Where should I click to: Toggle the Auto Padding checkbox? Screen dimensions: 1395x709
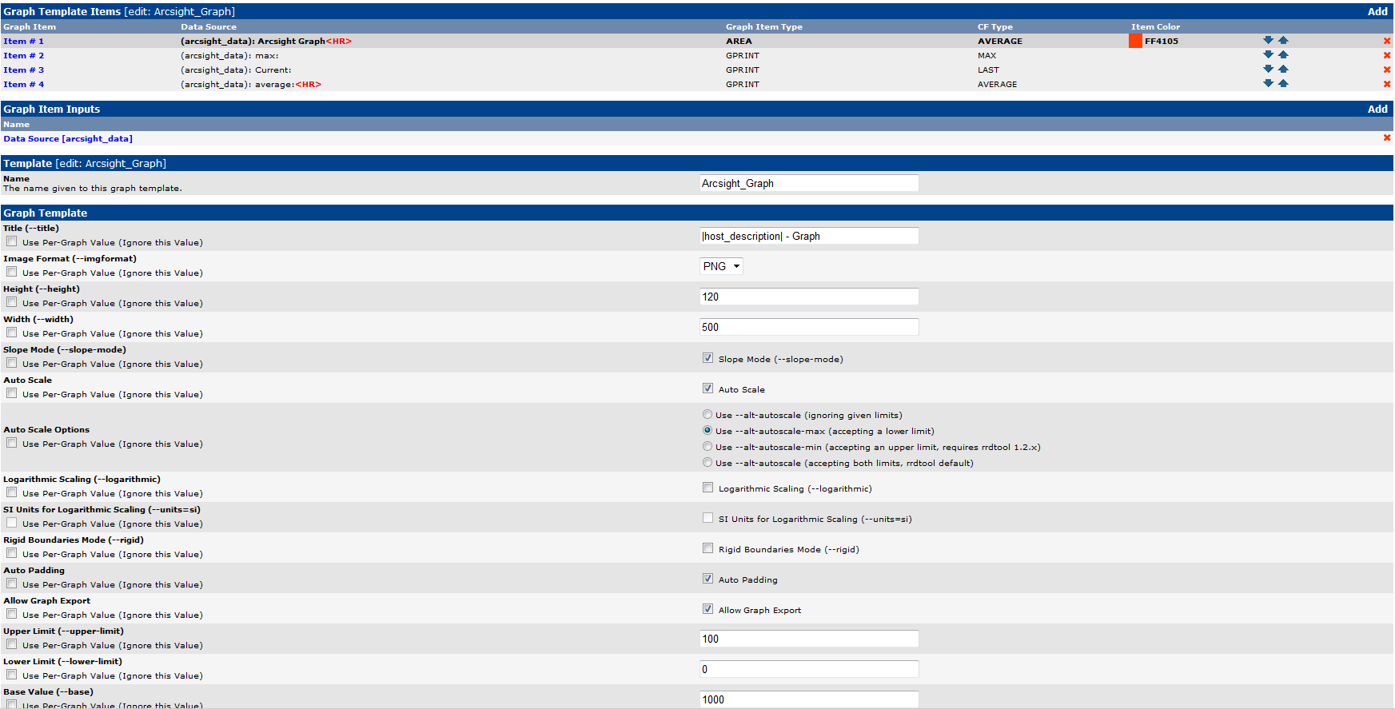(x=707, y=579)
